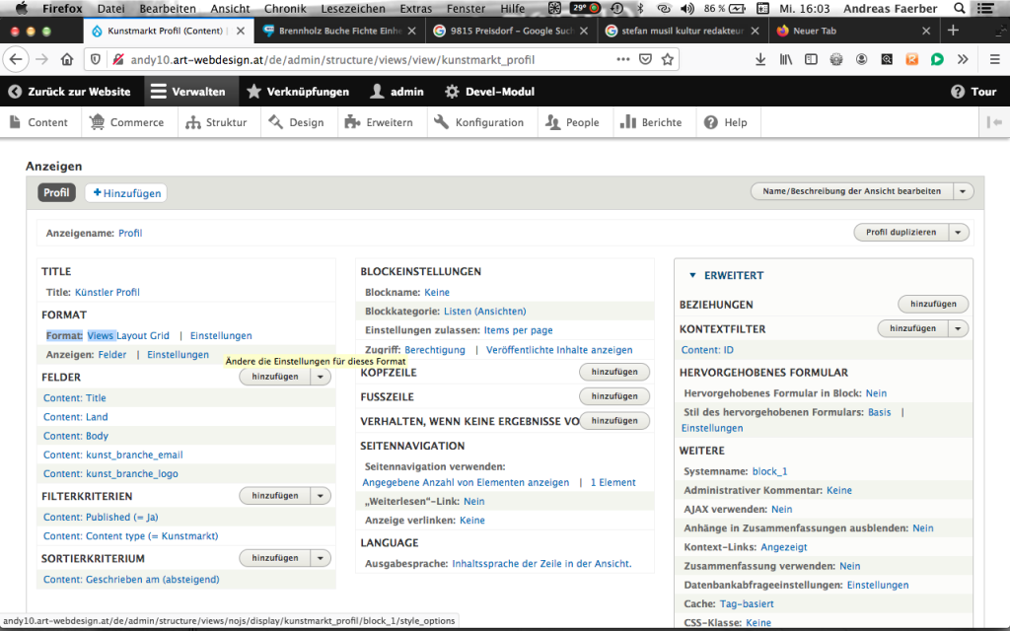Open the Firefox downloads icon
The image size is (1010, 631).
(759, 59)
